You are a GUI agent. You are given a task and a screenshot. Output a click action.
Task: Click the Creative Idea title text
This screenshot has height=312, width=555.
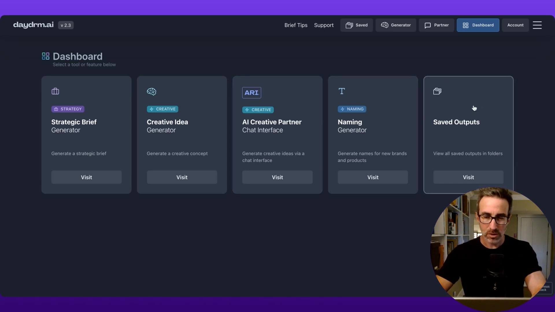167,122
